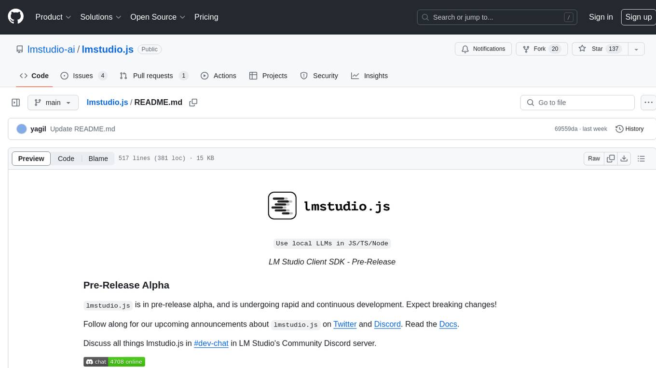Click the Pre-Release Alpha heading
656x368 pixels.
tap(126, 285)
